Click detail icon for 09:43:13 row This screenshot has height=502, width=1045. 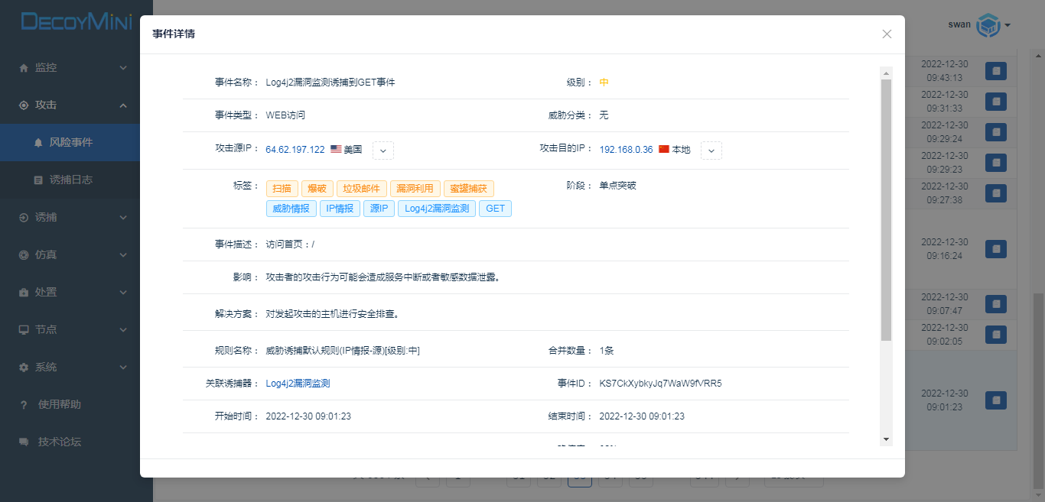tap(995, 71)
